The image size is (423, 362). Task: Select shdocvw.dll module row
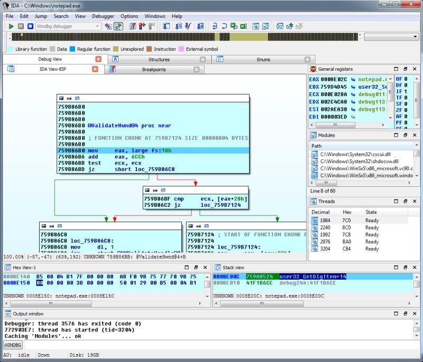(362, 161)
